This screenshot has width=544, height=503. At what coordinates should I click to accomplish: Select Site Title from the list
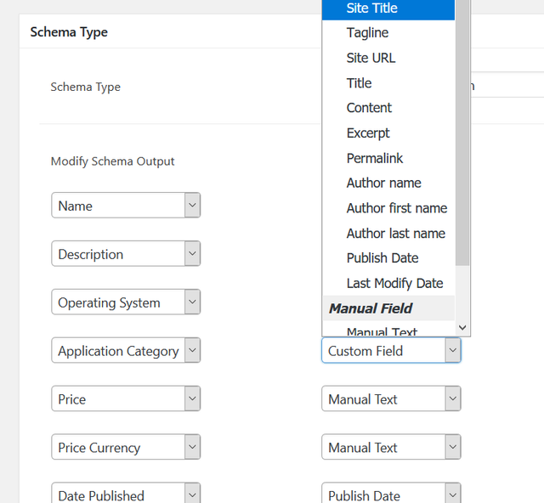tap(388, 8)
